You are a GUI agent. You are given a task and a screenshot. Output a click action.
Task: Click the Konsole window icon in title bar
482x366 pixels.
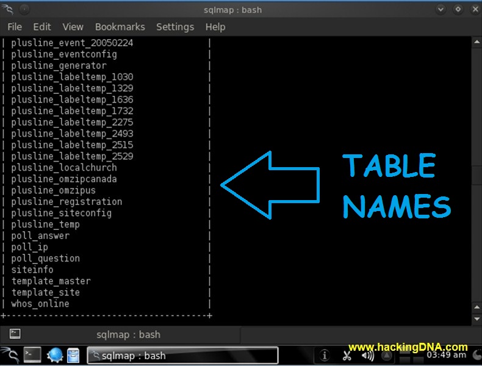point(7,9)
